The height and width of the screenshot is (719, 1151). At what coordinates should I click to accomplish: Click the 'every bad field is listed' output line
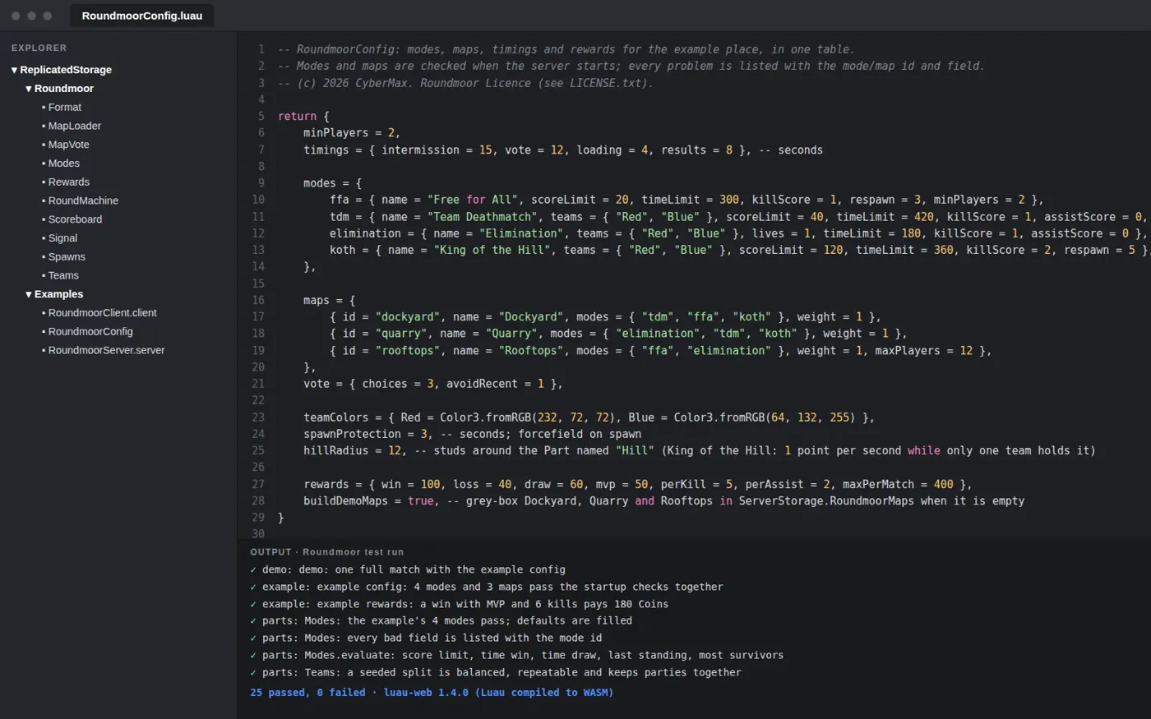click(x=426, y=638)
